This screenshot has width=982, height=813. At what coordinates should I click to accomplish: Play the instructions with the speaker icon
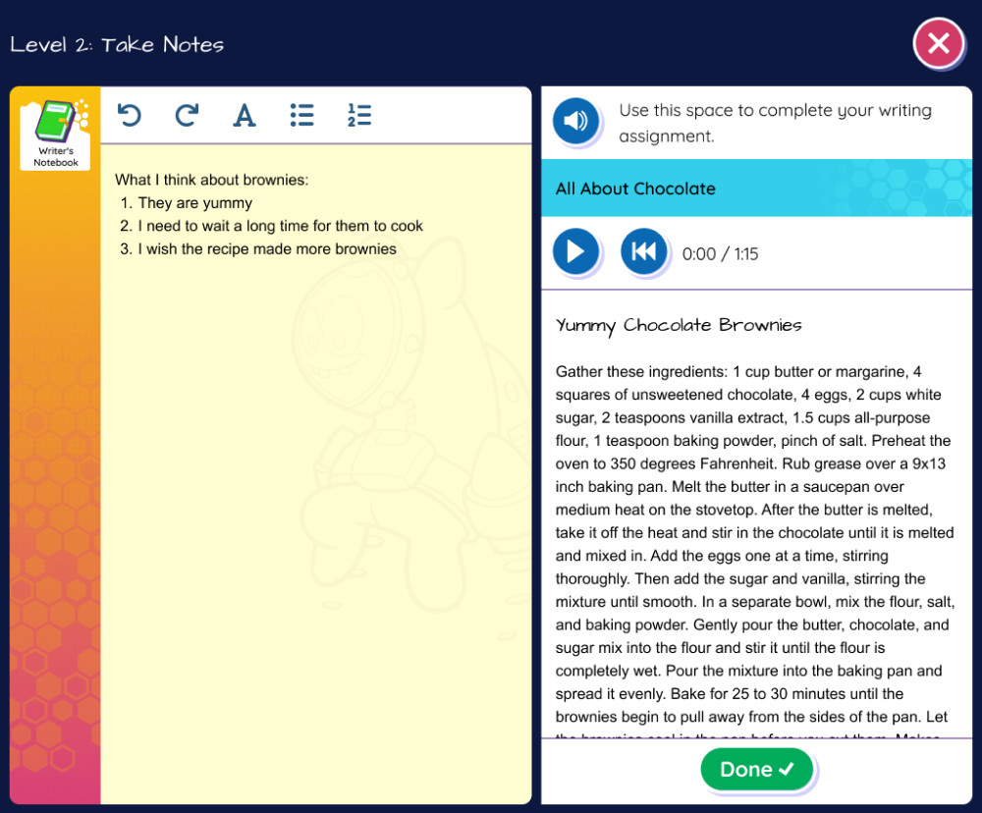coord(575,122)
